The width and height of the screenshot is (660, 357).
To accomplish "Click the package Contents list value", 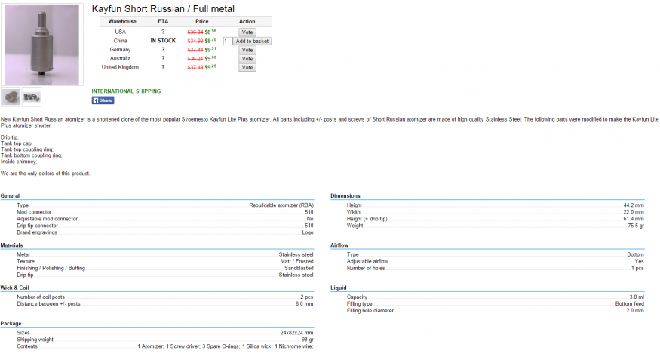I will 226,346.
